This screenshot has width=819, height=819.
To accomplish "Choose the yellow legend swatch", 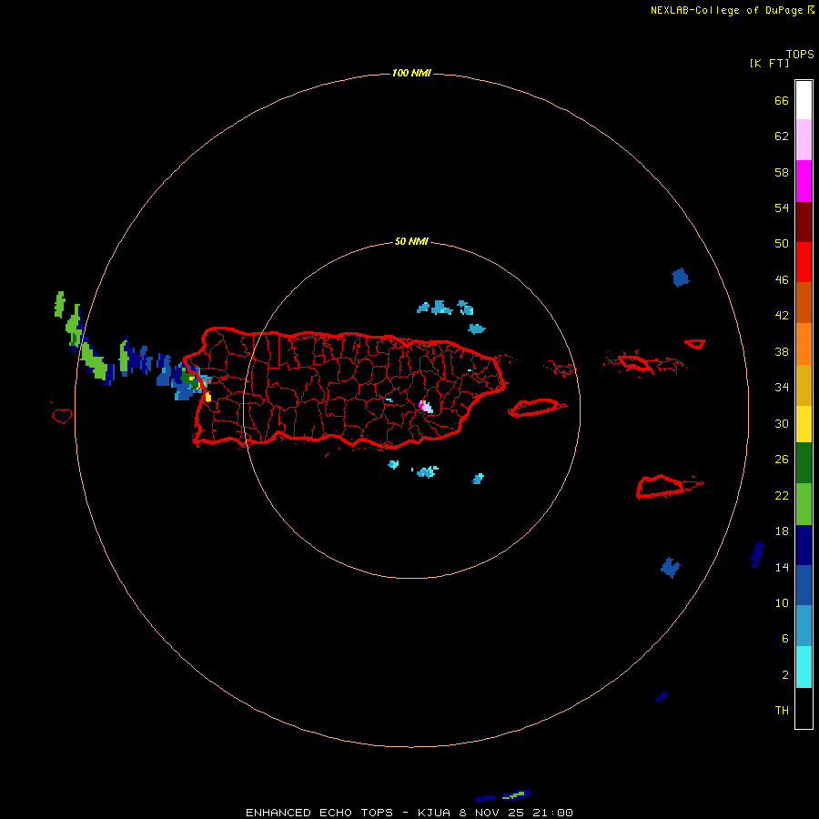I will click(804, 424).
